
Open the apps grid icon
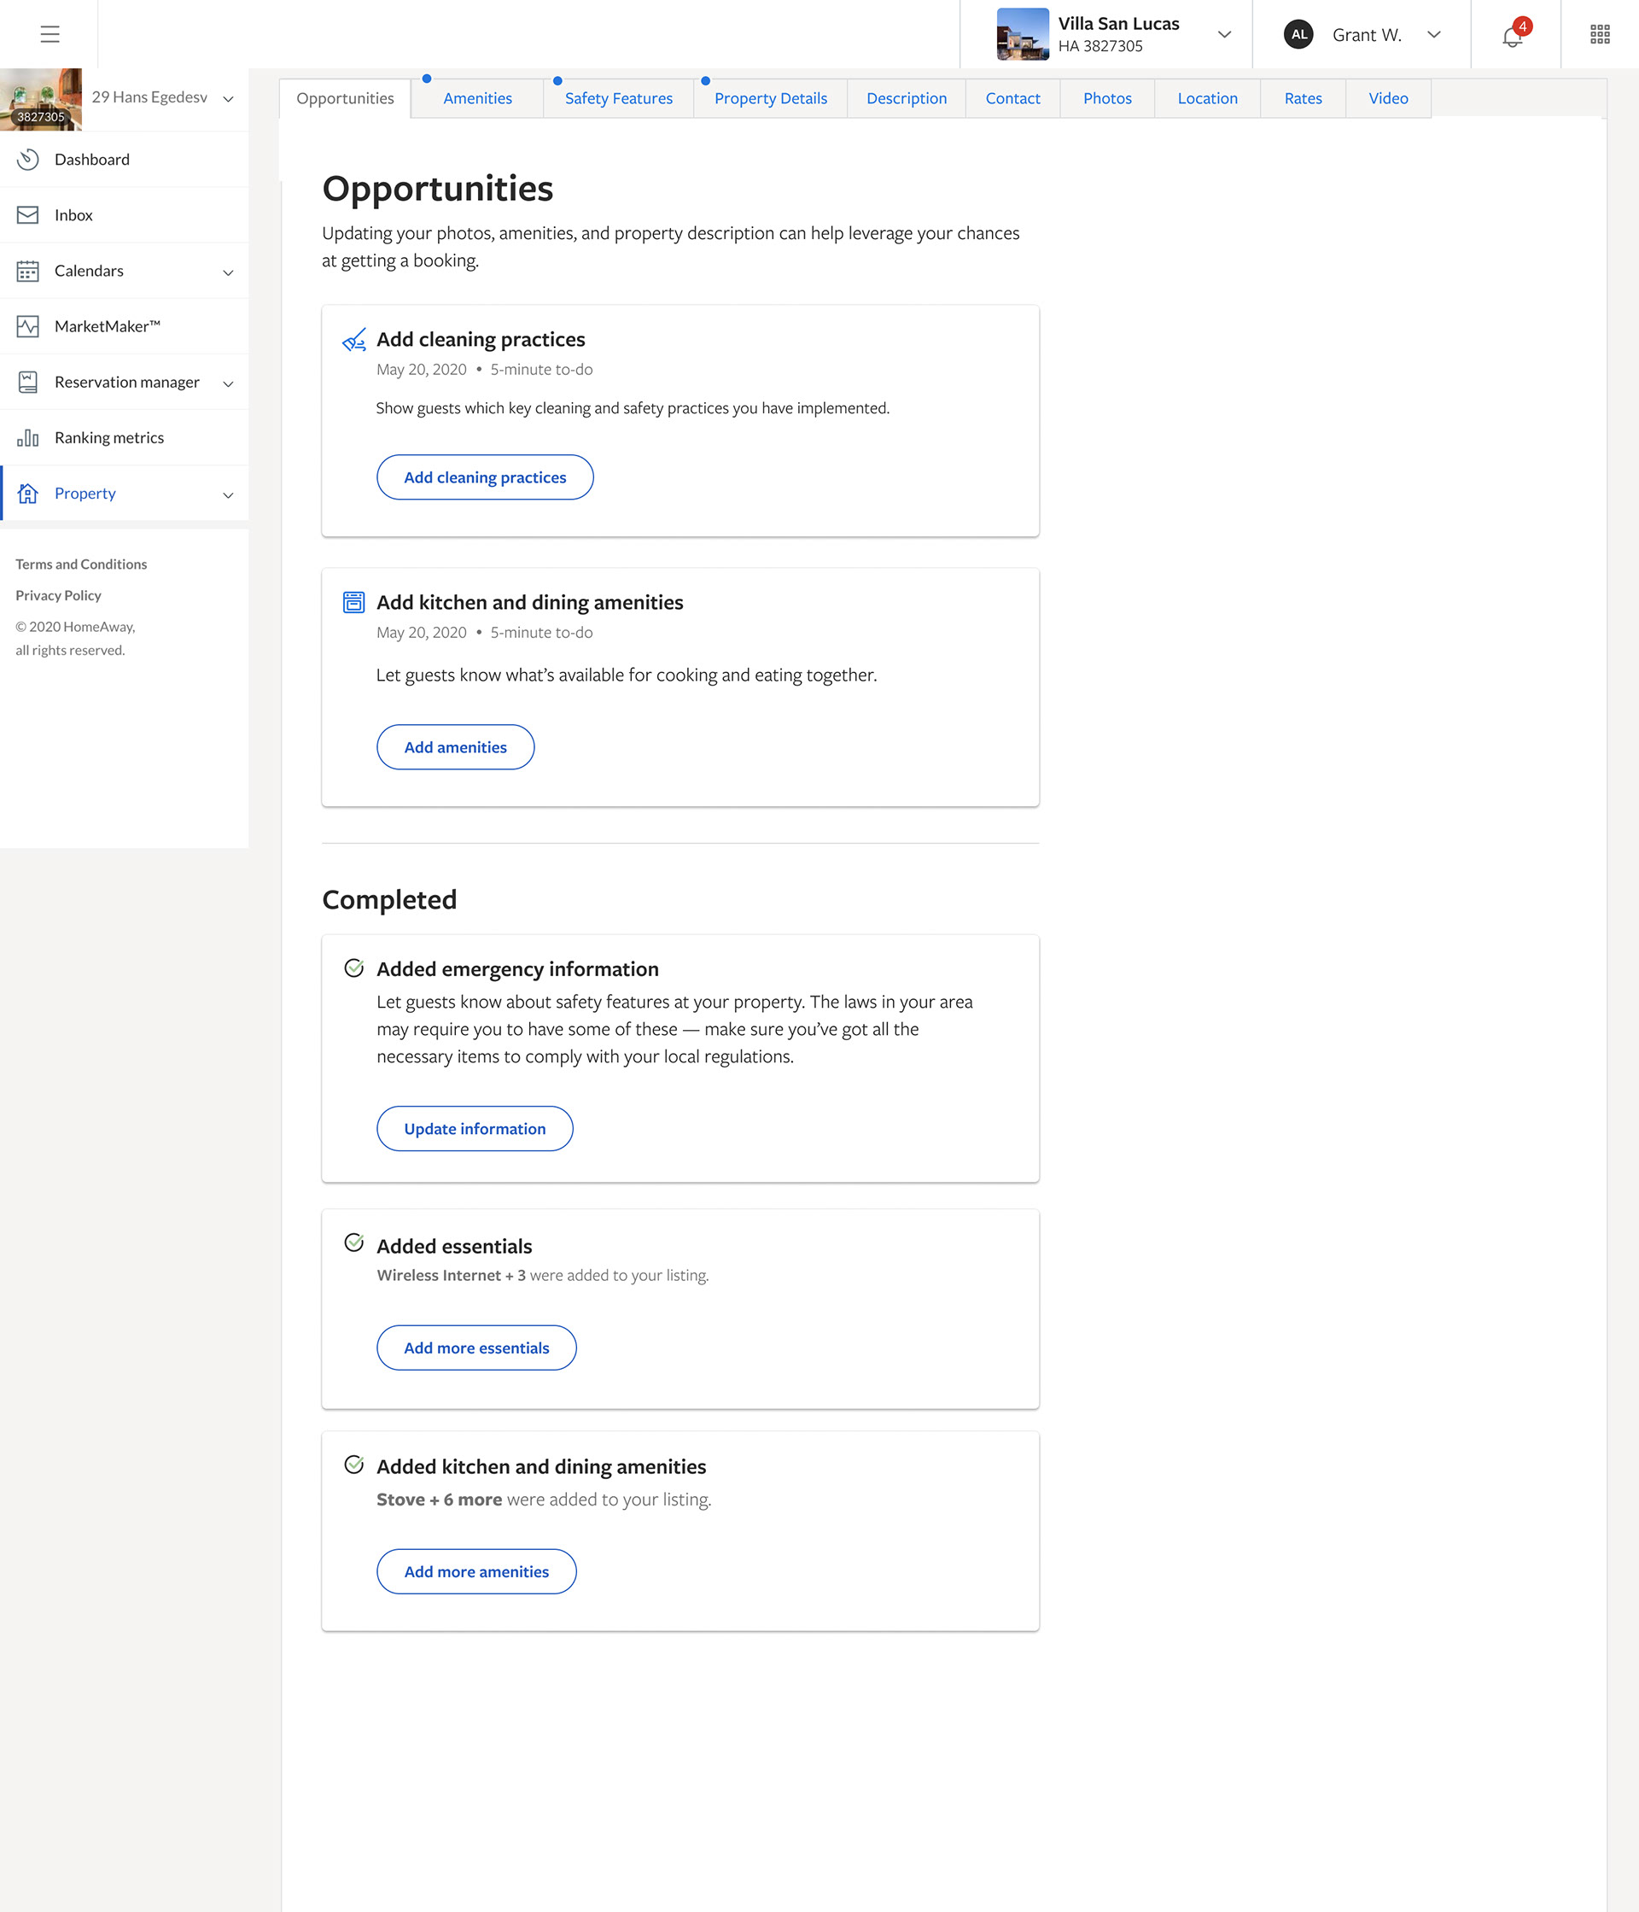[1600, 34]
